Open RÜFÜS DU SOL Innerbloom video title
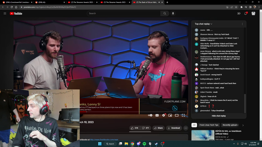This screenshot has width=262, height=147. [228, 132]
